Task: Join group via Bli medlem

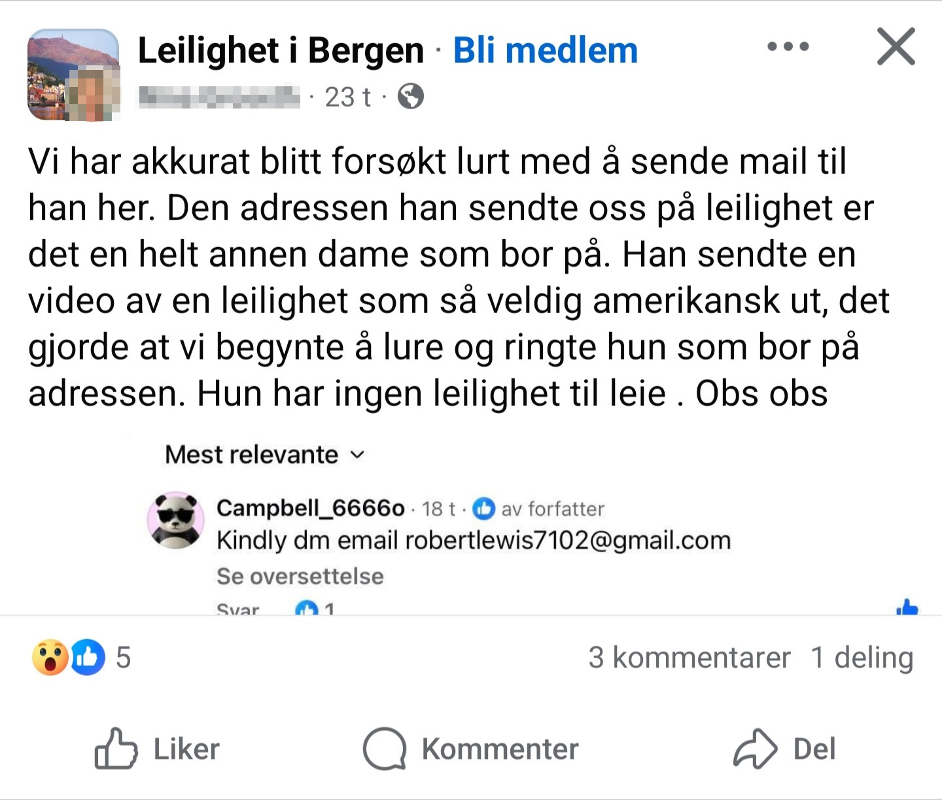Action: pos(545,50)
